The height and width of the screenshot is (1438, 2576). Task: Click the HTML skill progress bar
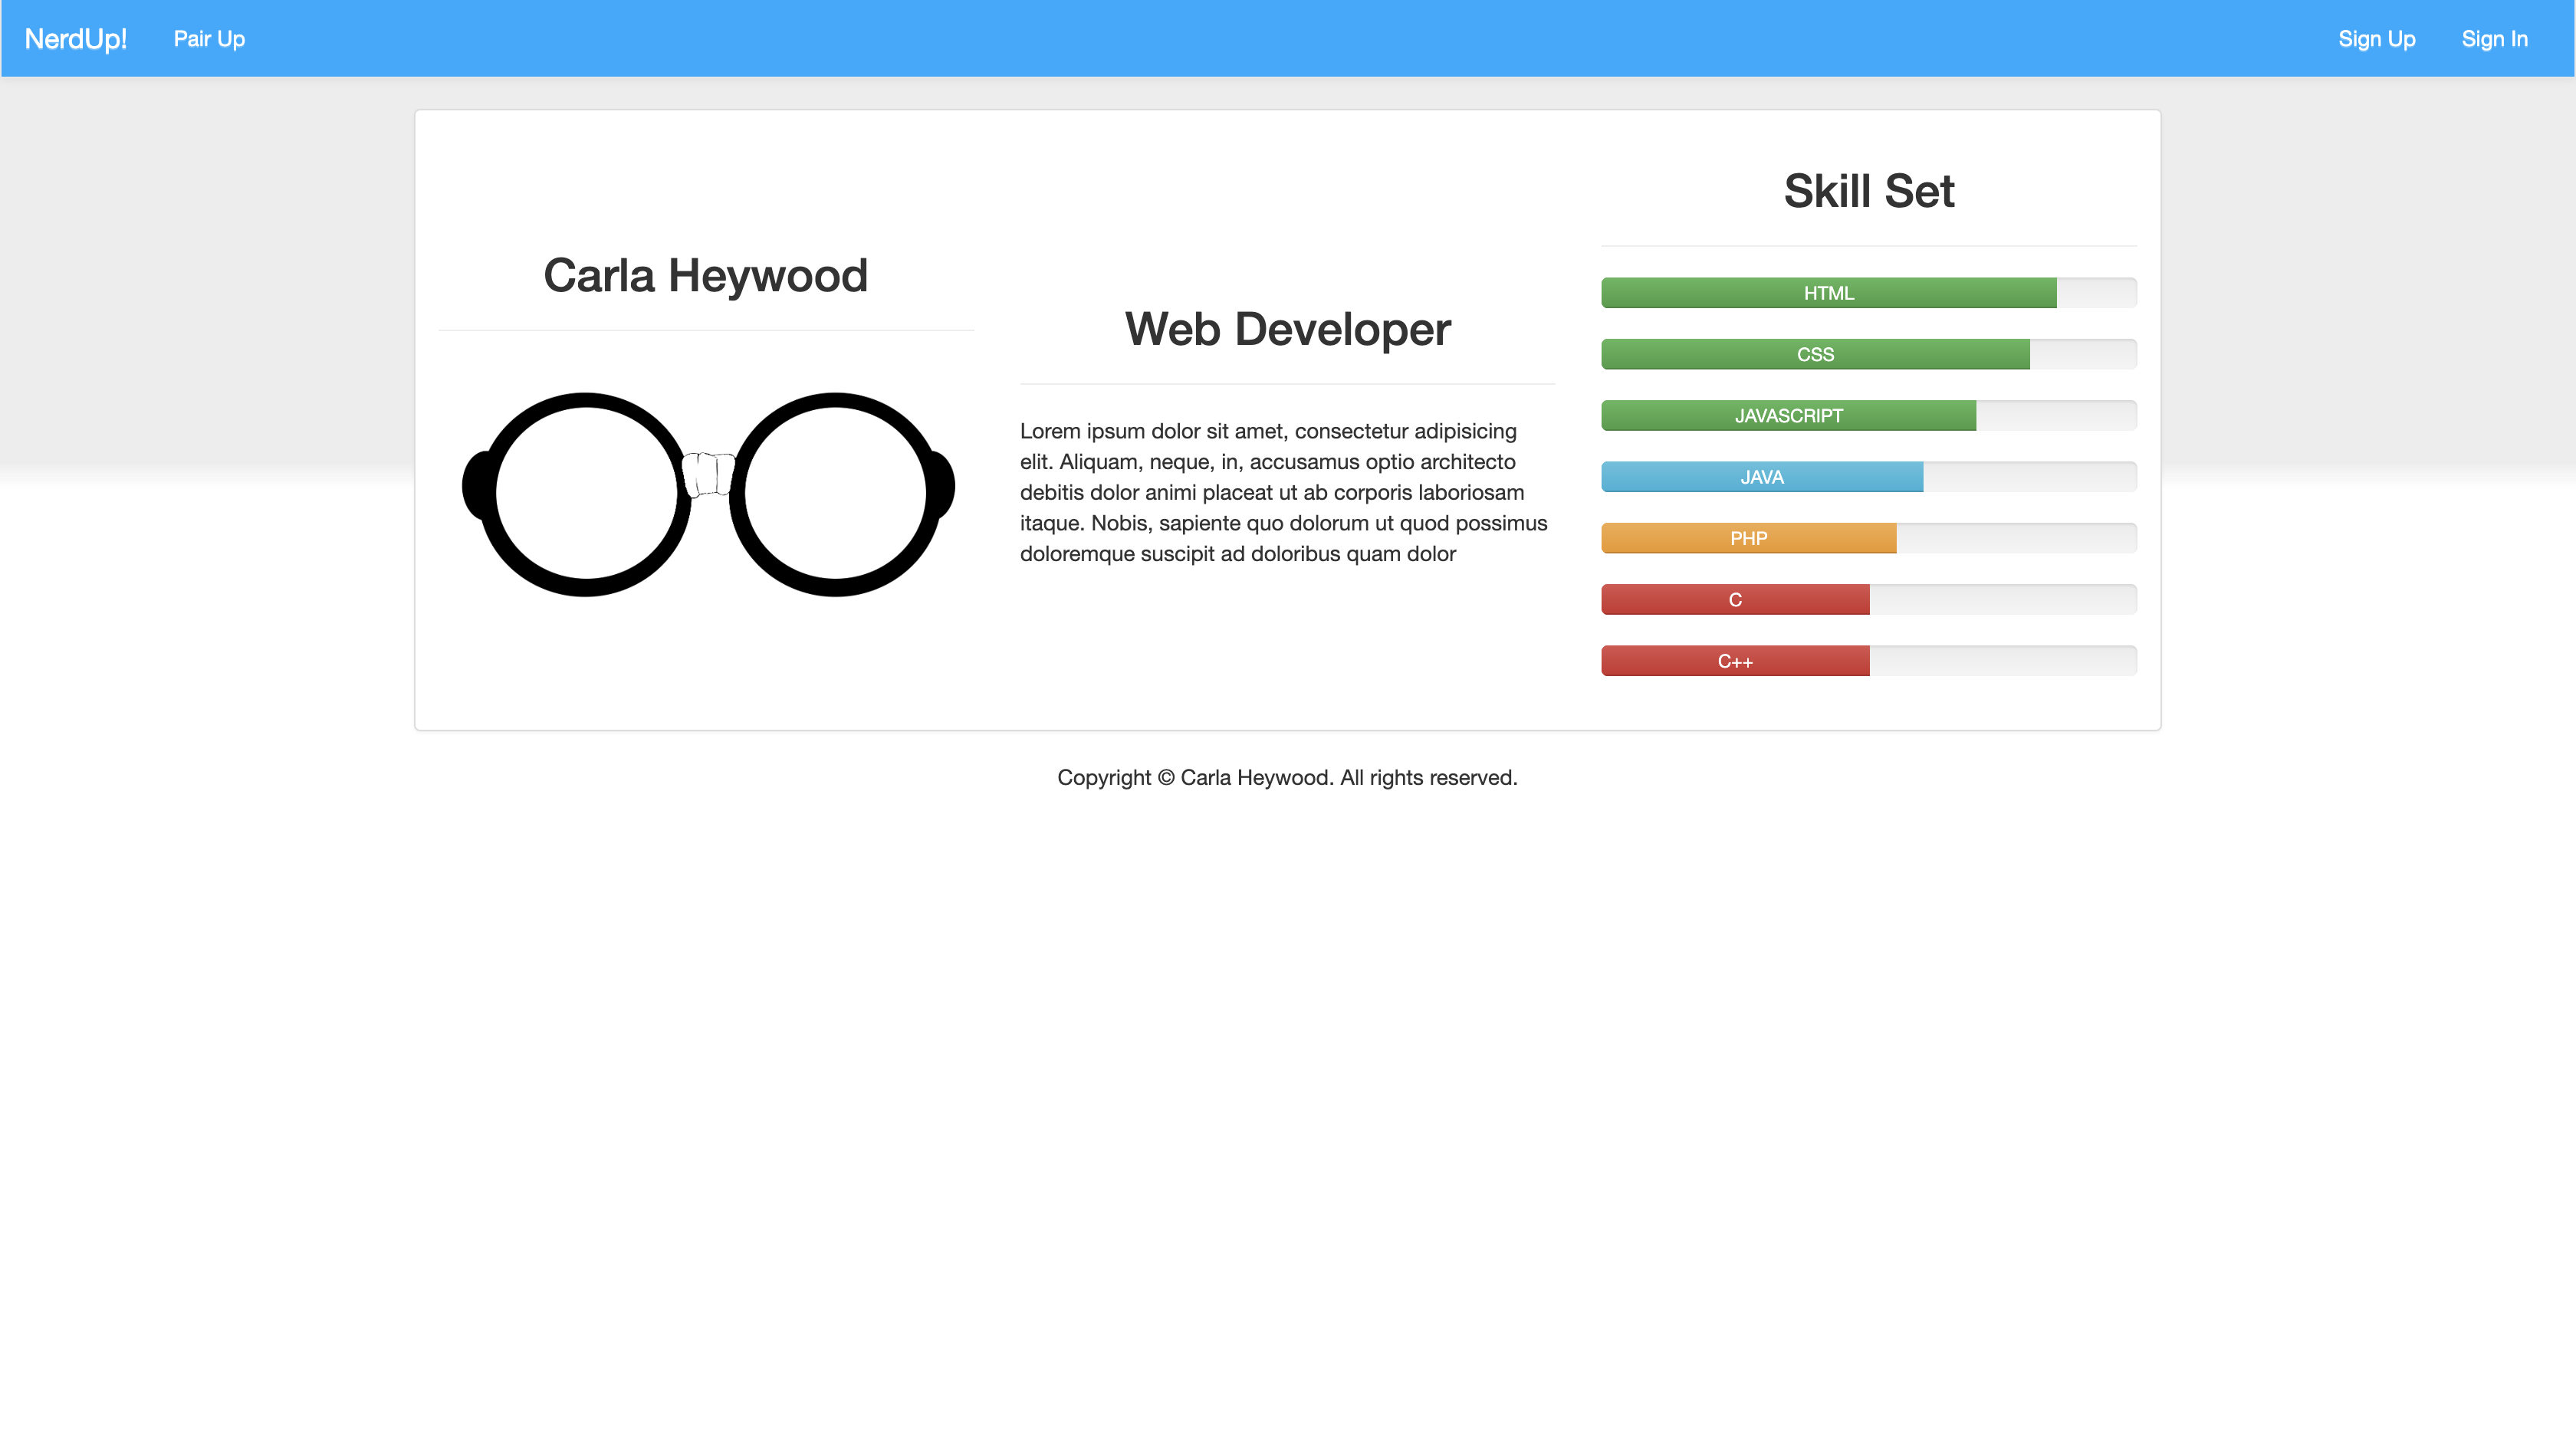(x=1828, y=293)
